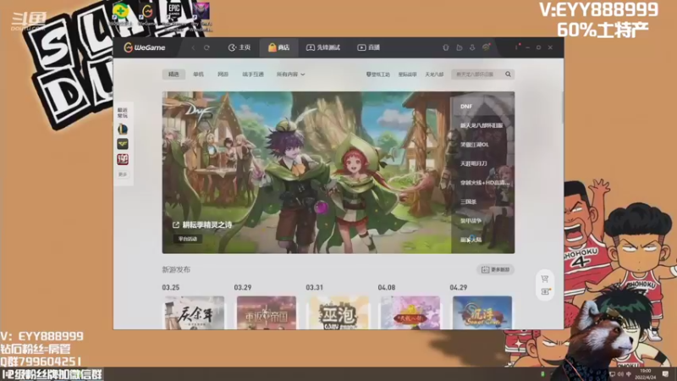Open the 庆余年 game card
The image size is (677, 381).
tap(194, 312)
